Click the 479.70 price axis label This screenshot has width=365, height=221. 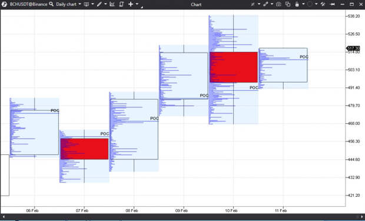click(x=354, y=105)
